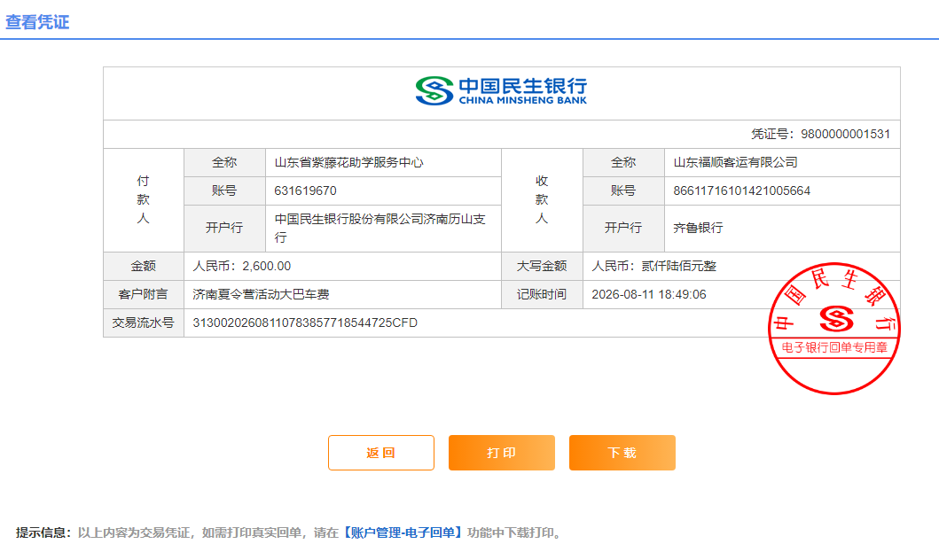
Task: Click the 打印 button
Action: (501, 453)
